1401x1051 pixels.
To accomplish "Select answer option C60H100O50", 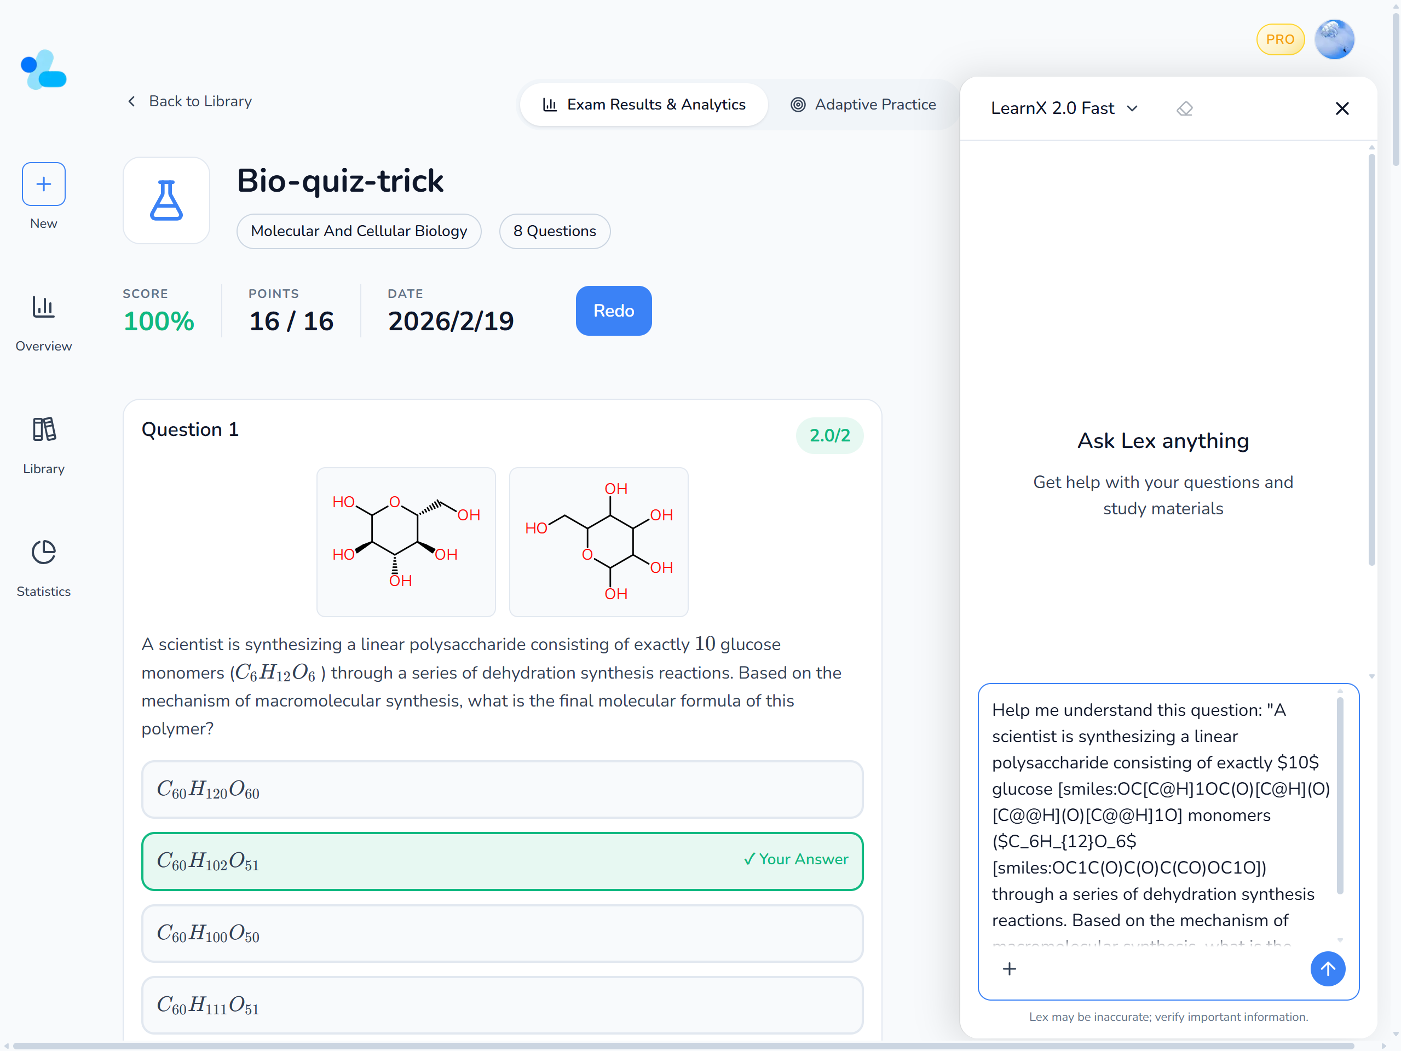I will click(x=501, y=933).
